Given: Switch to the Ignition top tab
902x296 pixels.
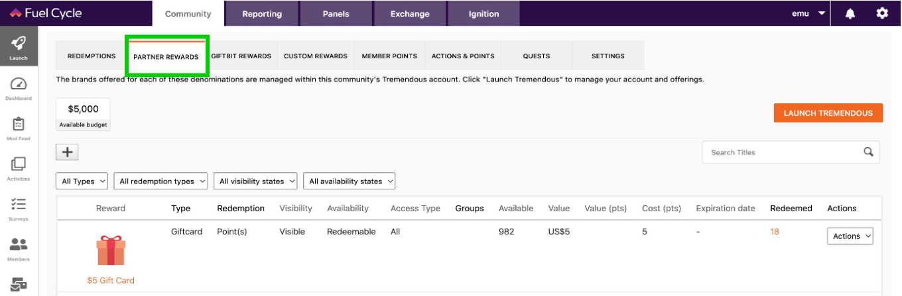Looking at the screenshot, I should tap(483, 14).
